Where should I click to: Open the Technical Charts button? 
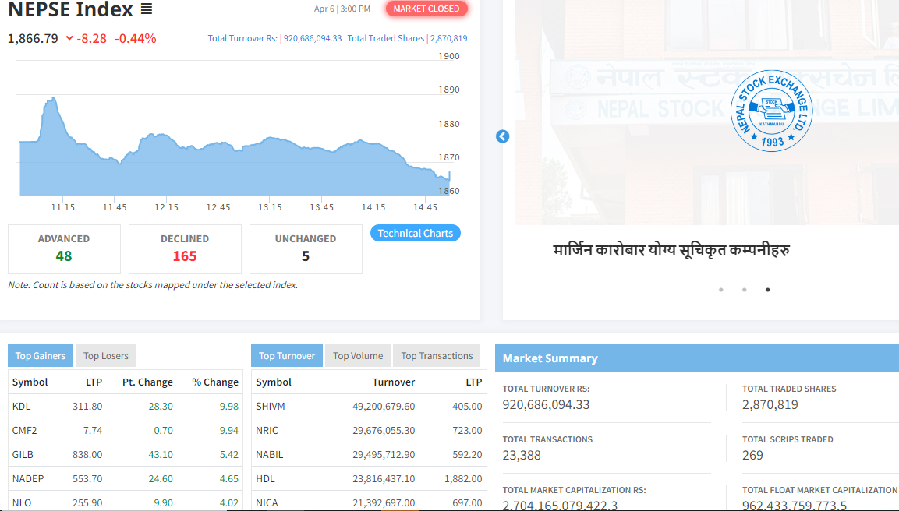coord(415,233)
